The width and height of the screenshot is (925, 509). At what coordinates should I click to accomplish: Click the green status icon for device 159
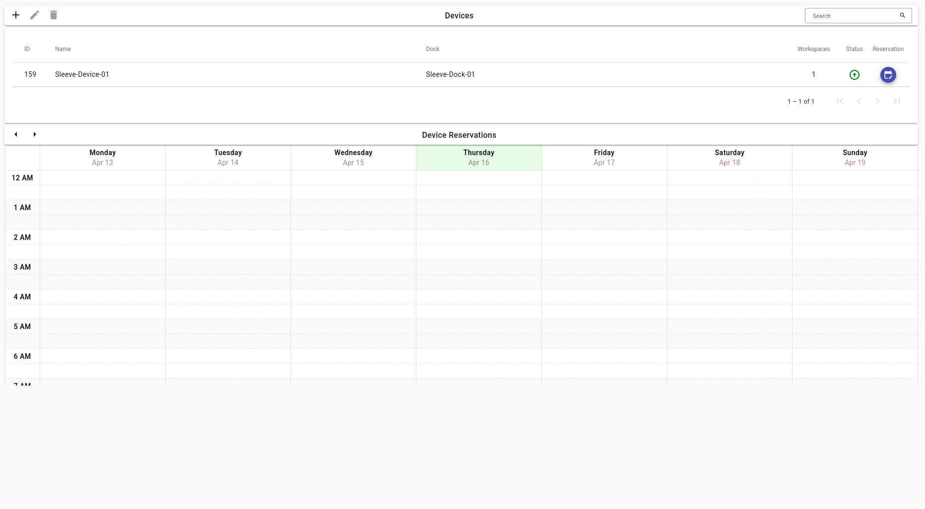[854, 75]
